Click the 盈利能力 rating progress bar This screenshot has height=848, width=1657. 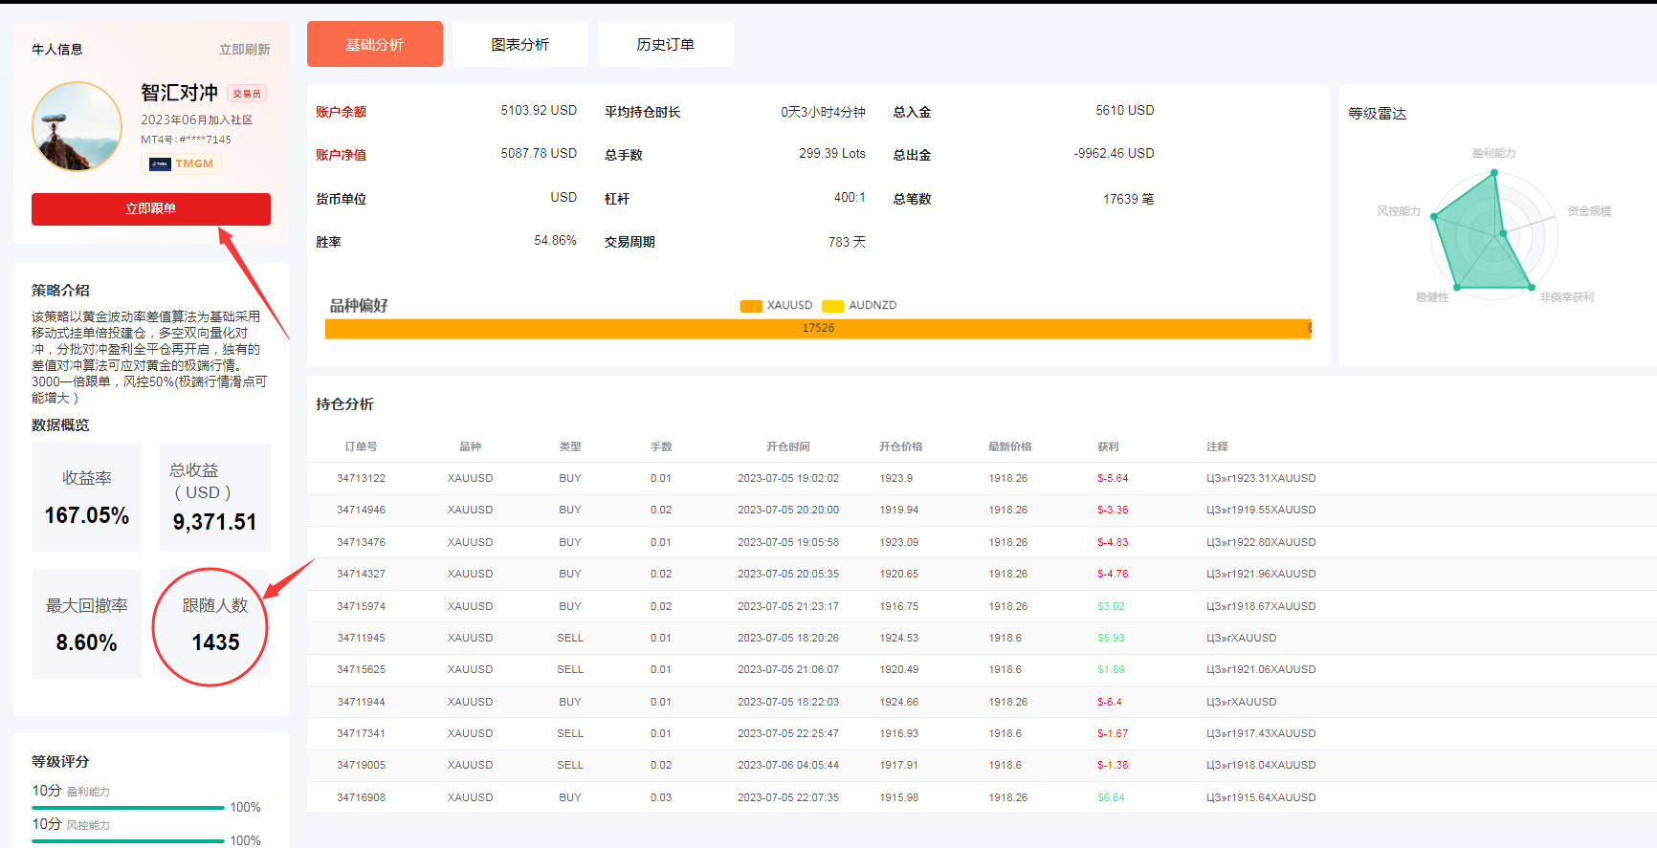tap(128, 808)
